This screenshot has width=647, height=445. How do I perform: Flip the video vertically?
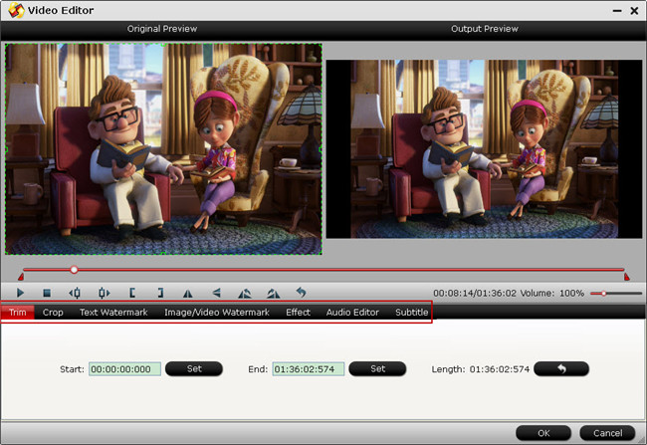pyautogui.click(x=216, y=293)
